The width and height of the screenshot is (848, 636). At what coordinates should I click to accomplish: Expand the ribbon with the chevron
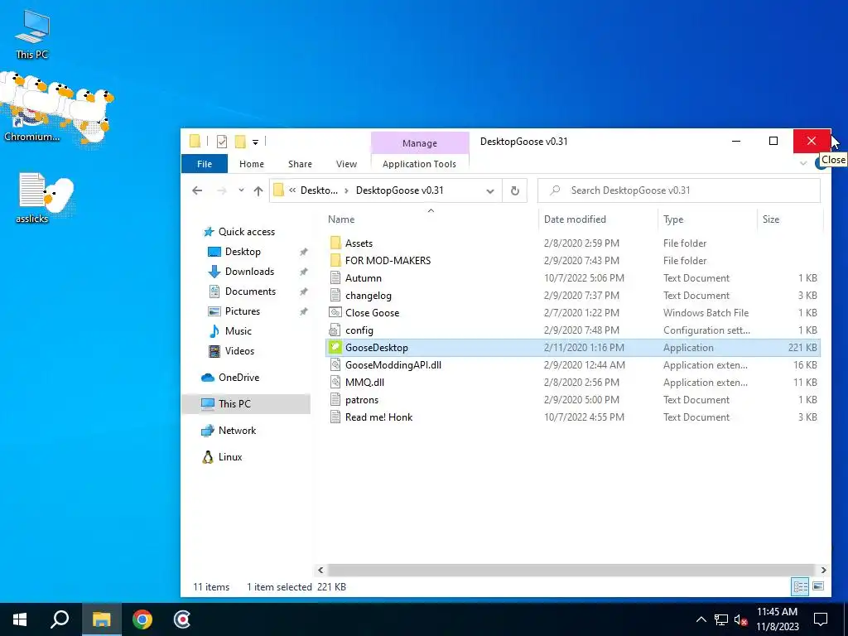point(803,163)
